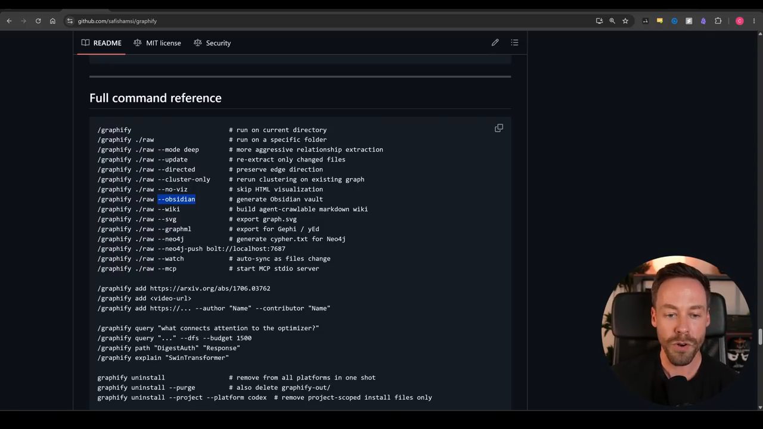This screenshot has height=429, width=763.
Task: Click the '# start MCP stdio server' comment
Action: tap(274, 269)
